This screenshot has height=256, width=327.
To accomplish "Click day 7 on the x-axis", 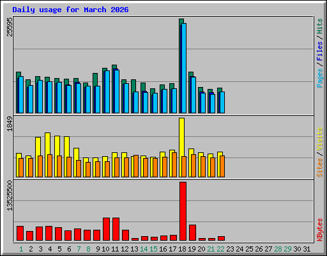I will point(79,249).
